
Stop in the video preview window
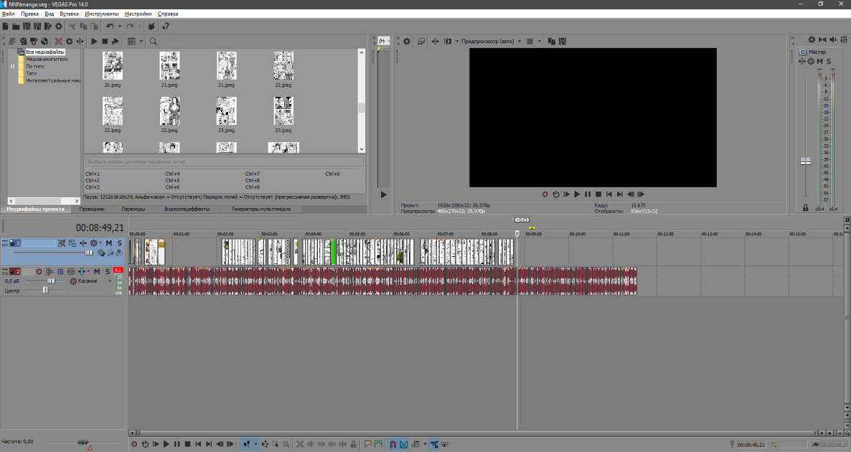[x=598, y=194]
